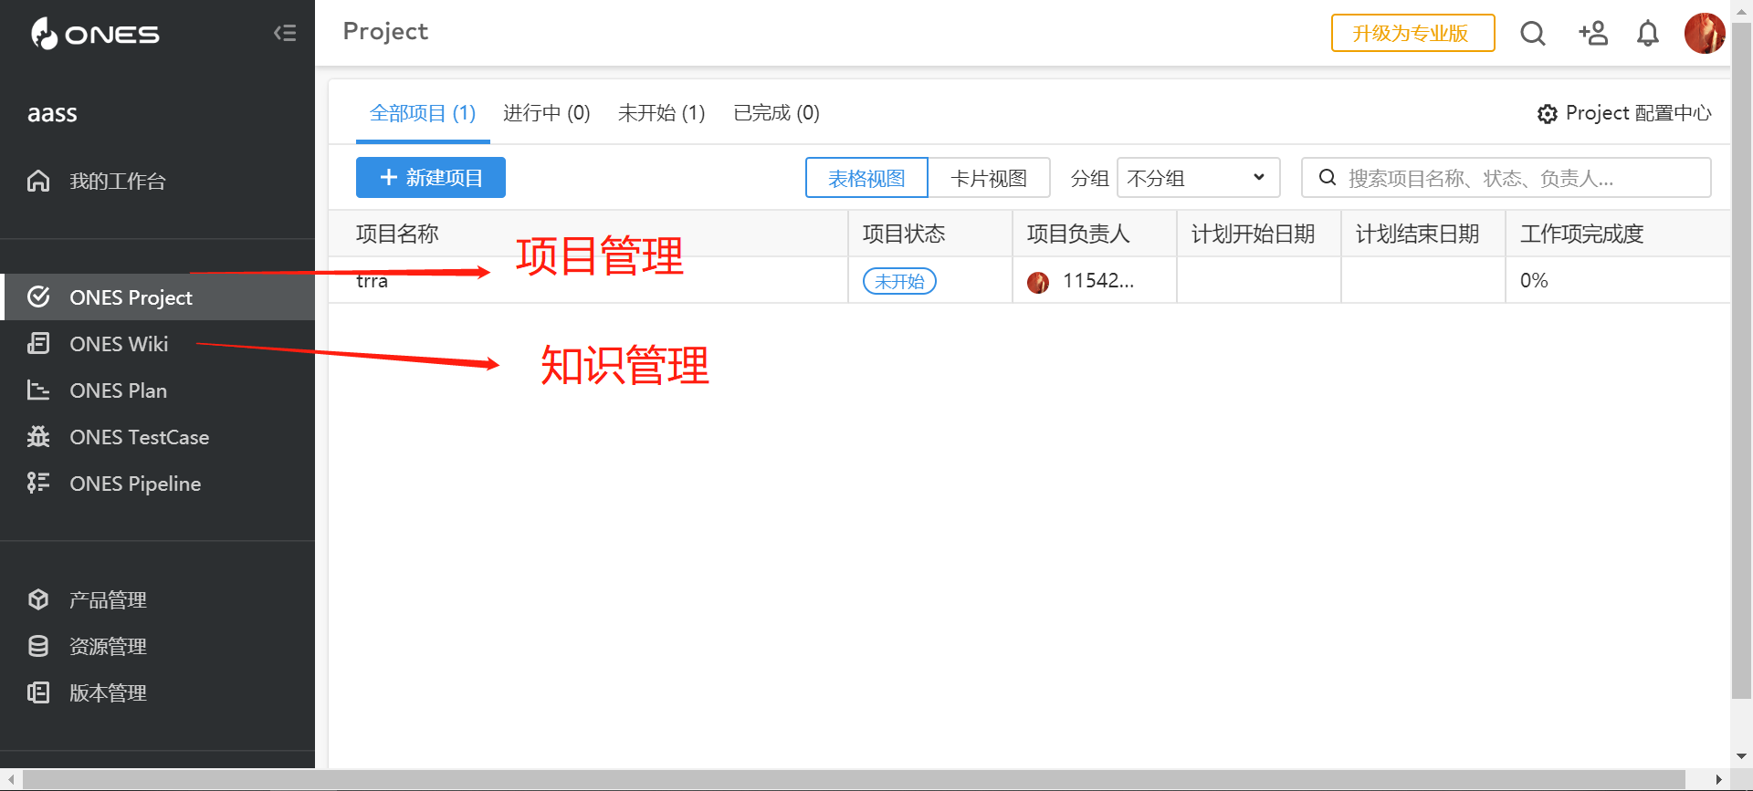
Task: Switch to 卡片视图 card view
Action: pyautogui.click(x=989, y=177)
